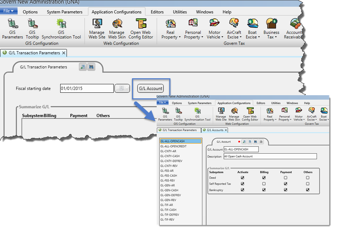This screenshot has height=250, width=338.
Task: Click the last icon in G/L Account toolbar
Action: coord(261,141)
